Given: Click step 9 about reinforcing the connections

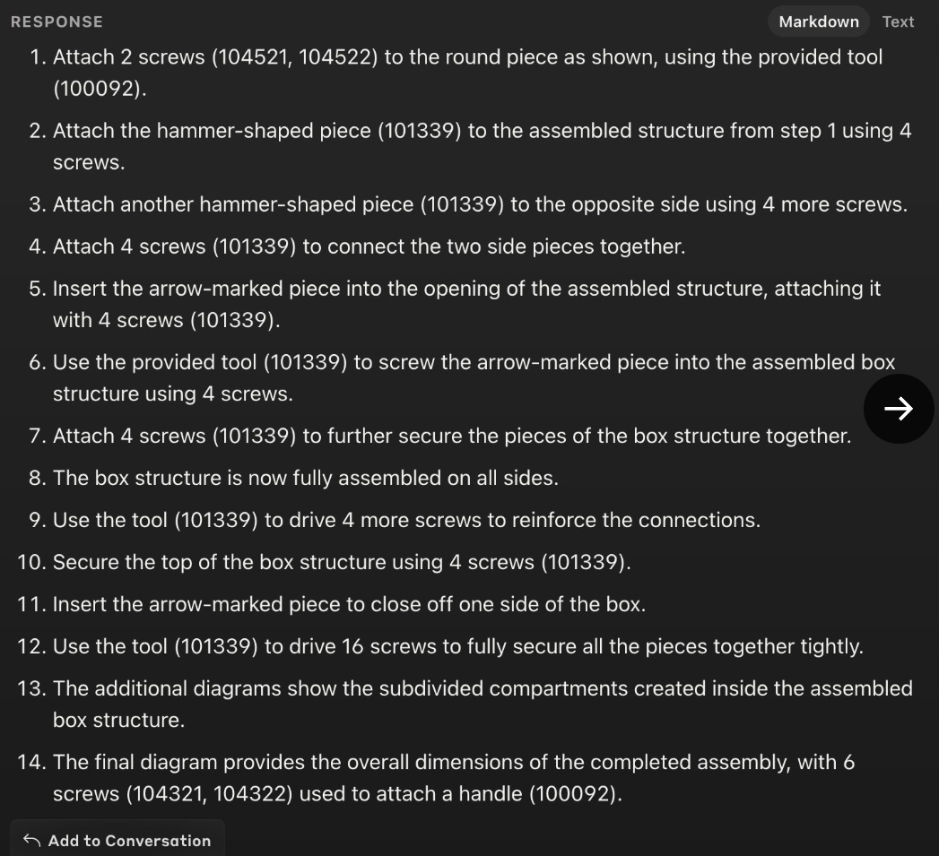Looking at the screenshot, I should point(405,521).
